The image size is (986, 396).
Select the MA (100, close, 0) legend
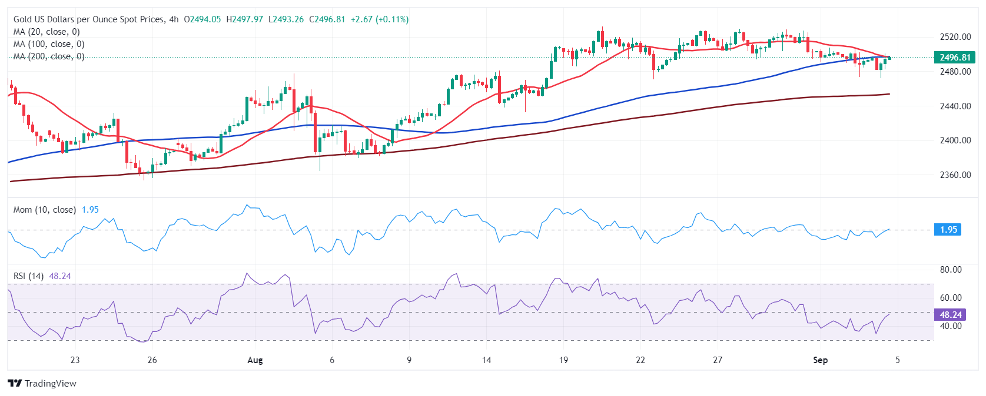[x=49, y=44]
